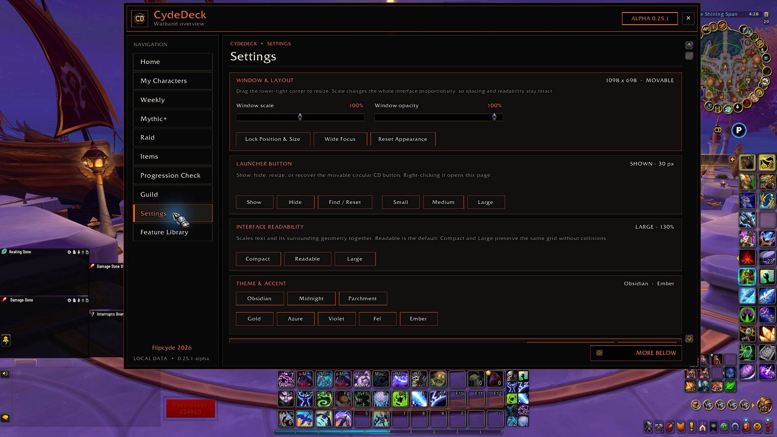The image size is (777, 437).
Task: Switch to the Combat Log chat tab
Action: [55, 363]
